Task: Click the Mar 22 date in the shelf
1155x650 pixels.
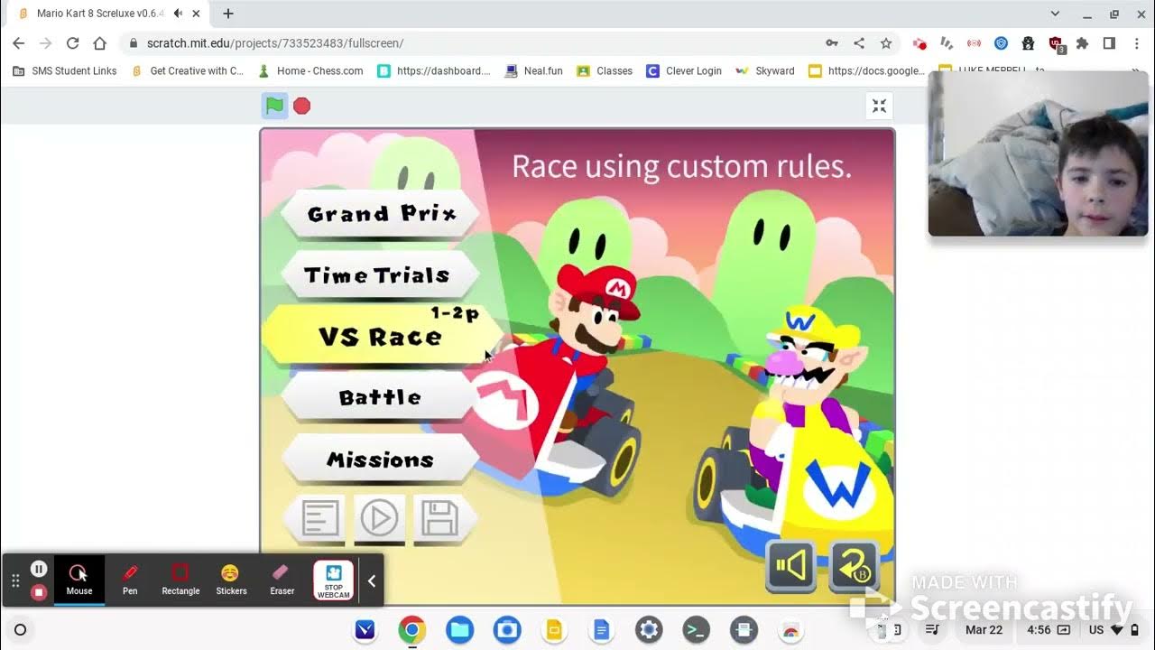Action: pyautogui.click(x=984, y=629)
